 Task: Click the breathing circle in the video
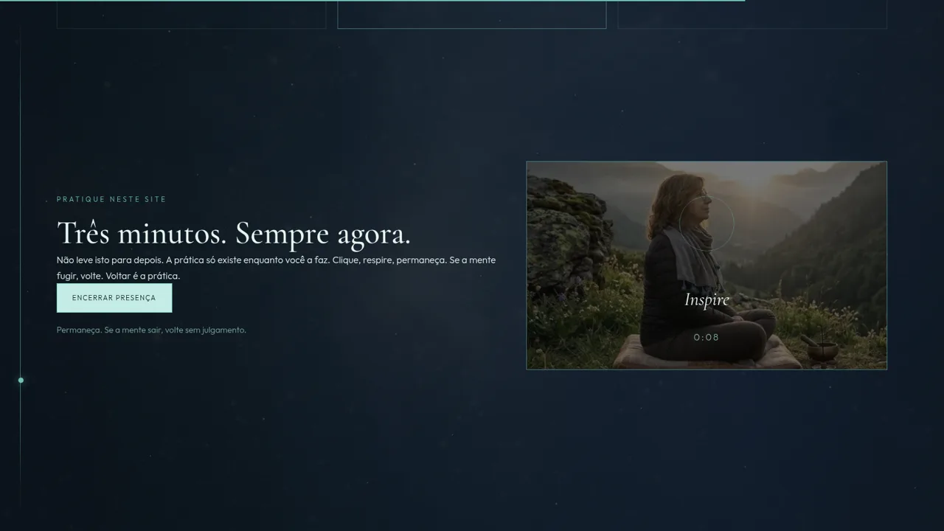coord(707,223)
